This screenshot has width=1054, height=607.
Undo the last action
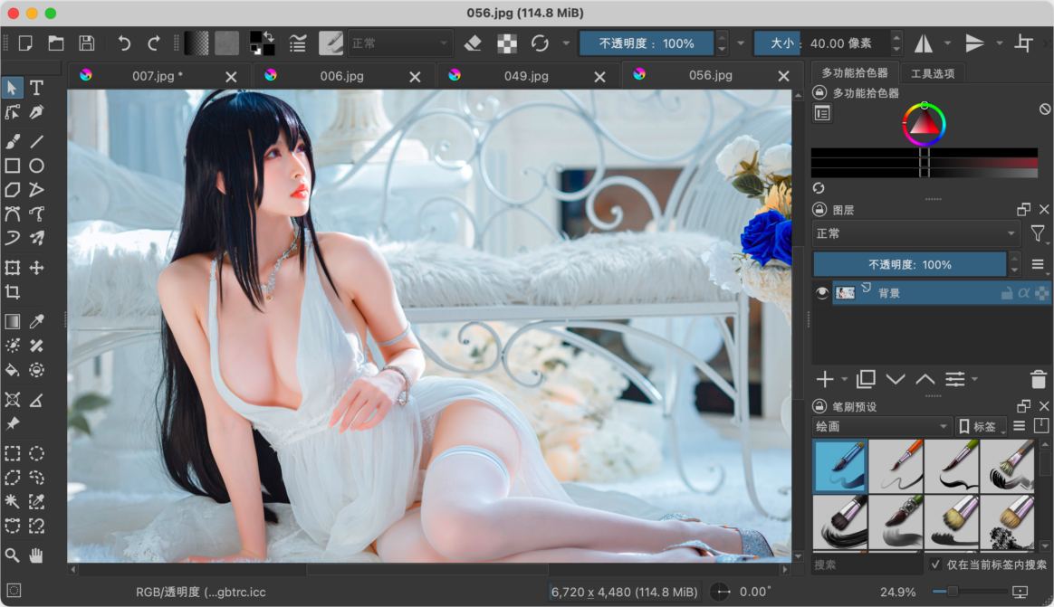(x=124, y=43)
